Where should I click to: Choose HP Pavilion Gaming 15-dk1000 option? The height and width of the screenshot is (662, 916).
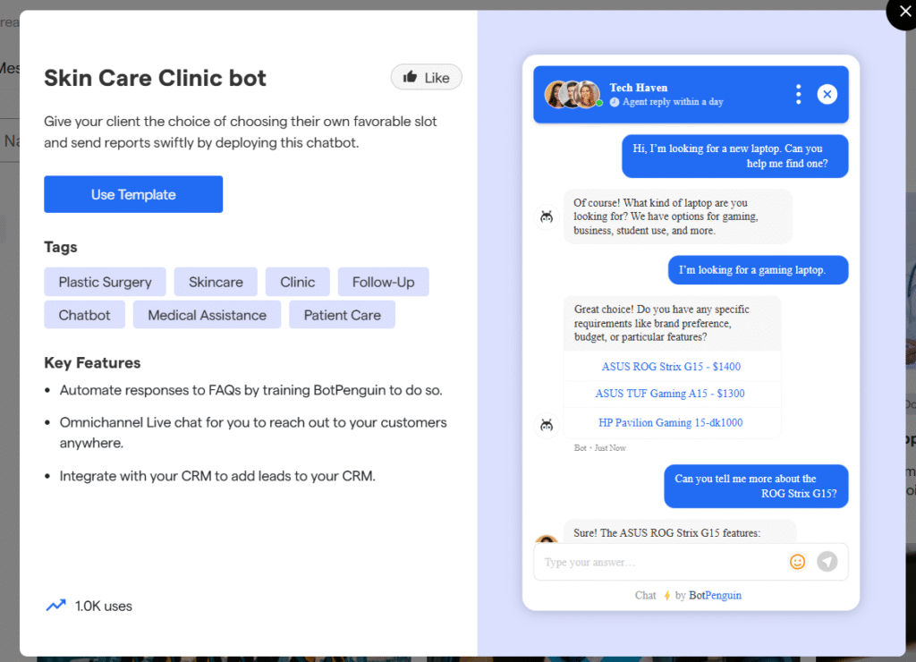click(671, 422)
